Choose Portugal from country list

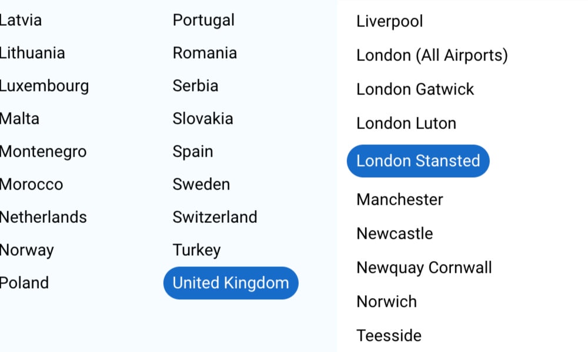203,20
